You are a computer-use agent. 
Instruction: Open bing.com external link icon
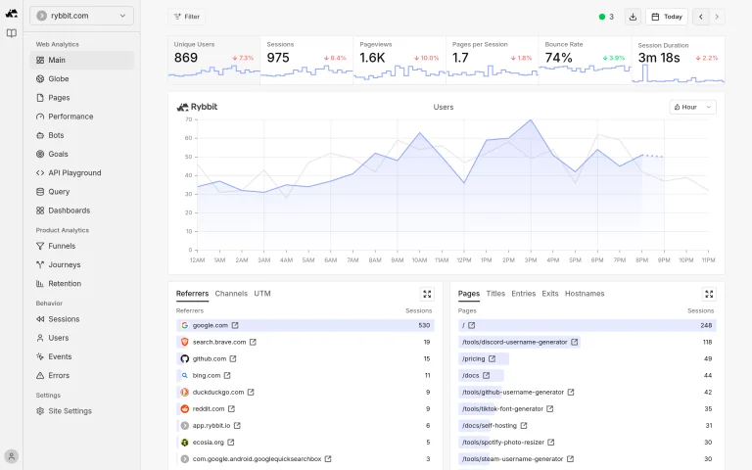point(227,376)
